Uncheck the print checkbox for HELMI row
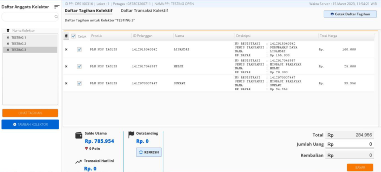This screenshot has width=381, height=172. 79,66
